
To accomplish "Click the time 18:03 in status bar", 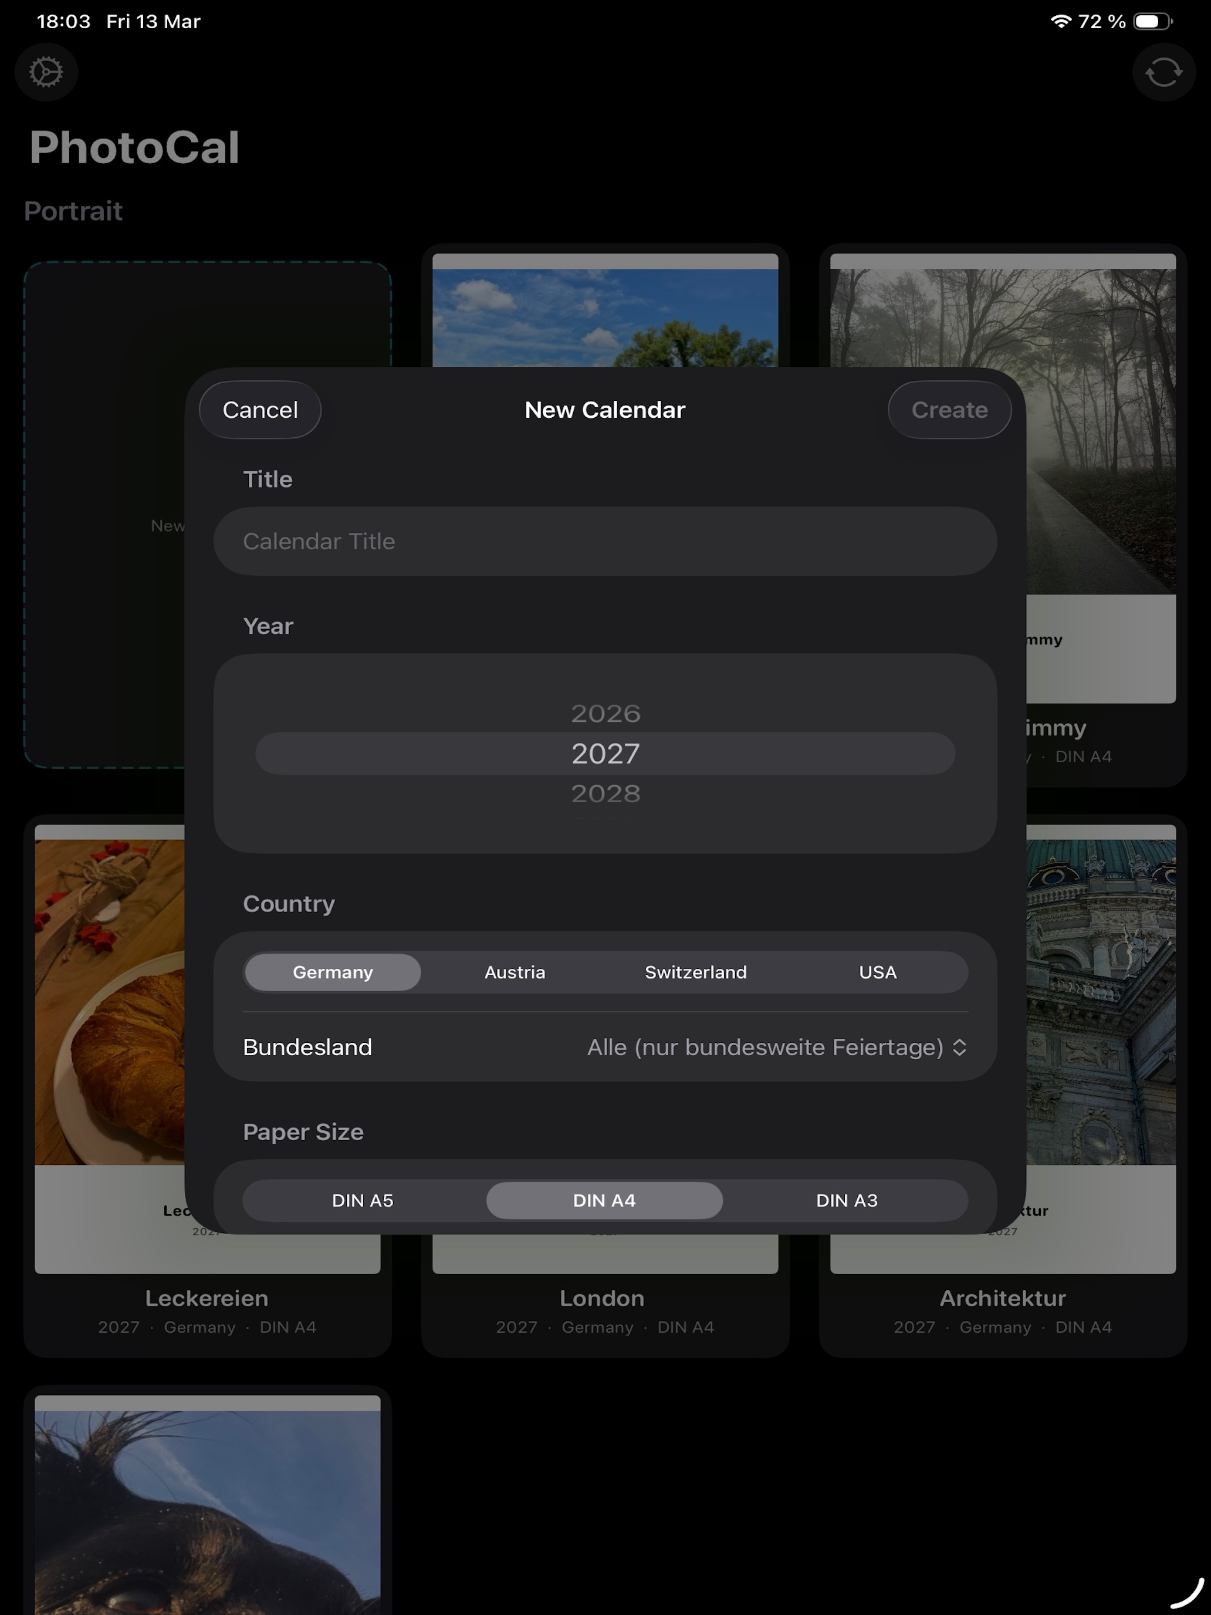I will (x=63, y=21).
